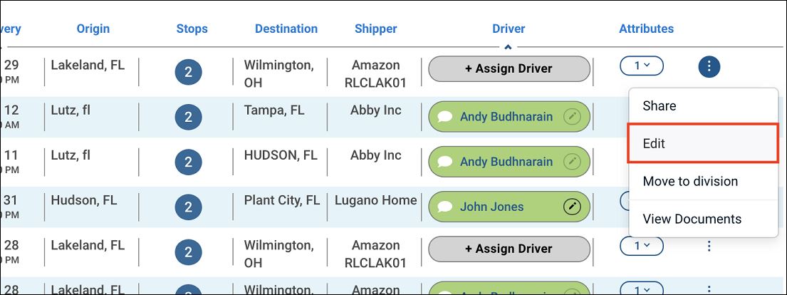Click edit pencil on HUDSON, FL row driver
This screenshot has width=787, height=295.
(572, 161)
